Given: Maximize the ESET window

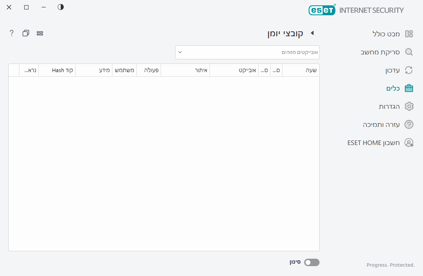Looking at the screenshot, I should 26,7.
